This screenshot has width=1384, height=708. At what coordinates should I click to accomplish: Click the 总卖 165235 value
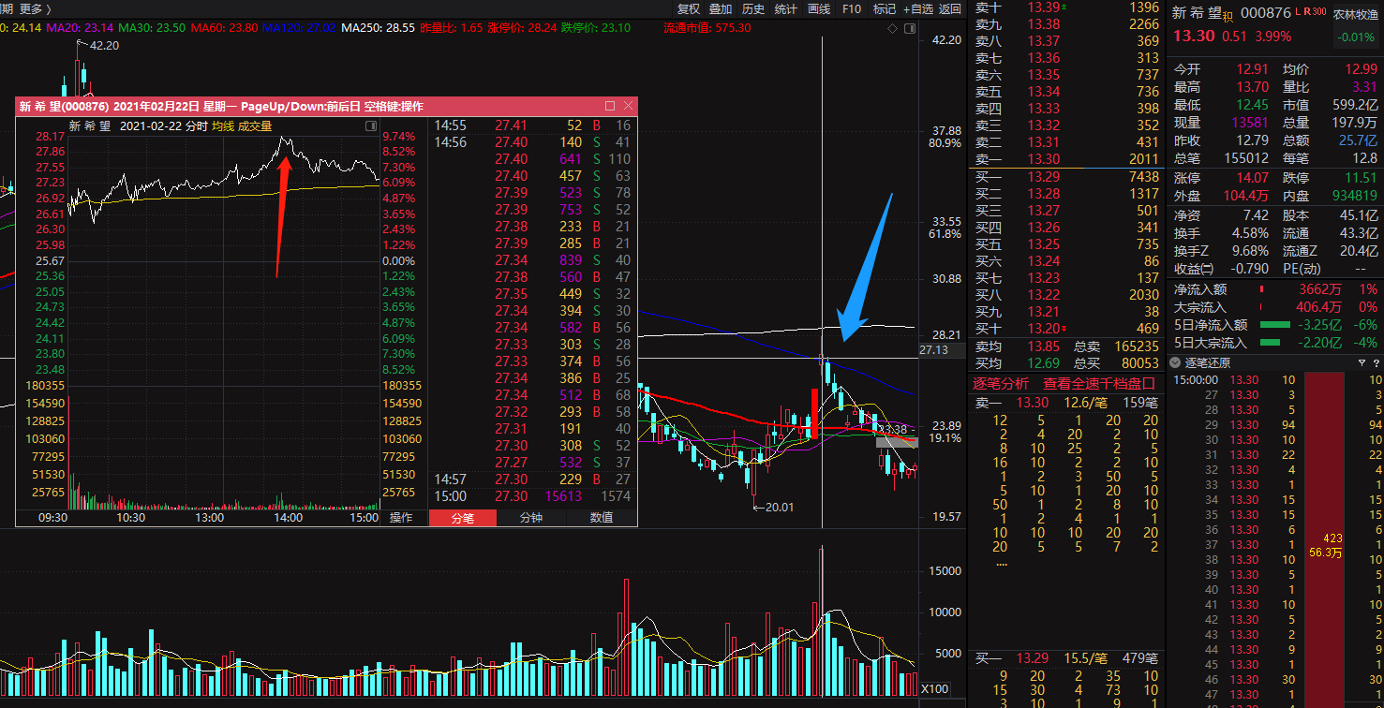[x=1135, y=346]
